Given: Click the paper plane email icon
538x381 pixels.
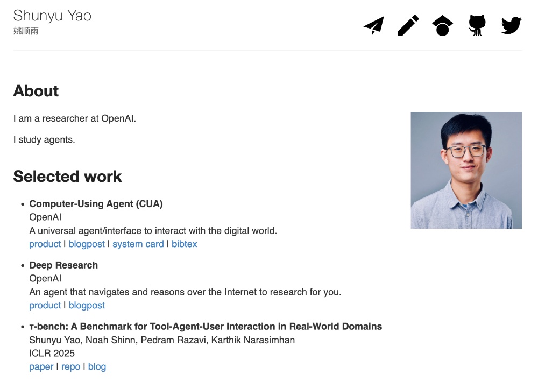Looking at the screenshot, I should click(374, 25).
